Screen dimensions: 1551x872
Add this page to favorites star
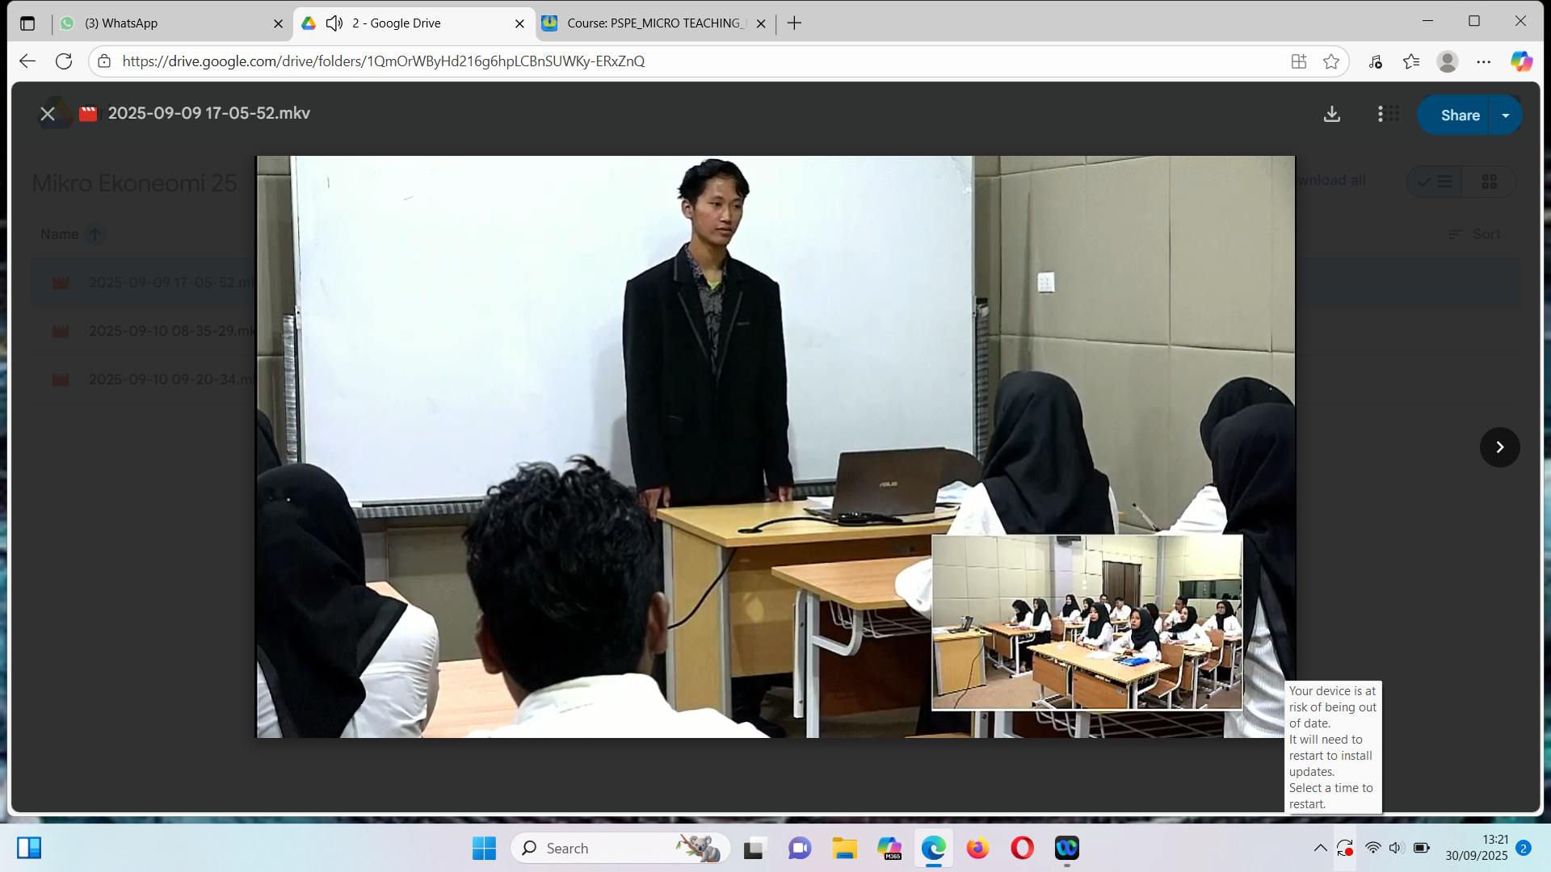[x=1331, y=61]
